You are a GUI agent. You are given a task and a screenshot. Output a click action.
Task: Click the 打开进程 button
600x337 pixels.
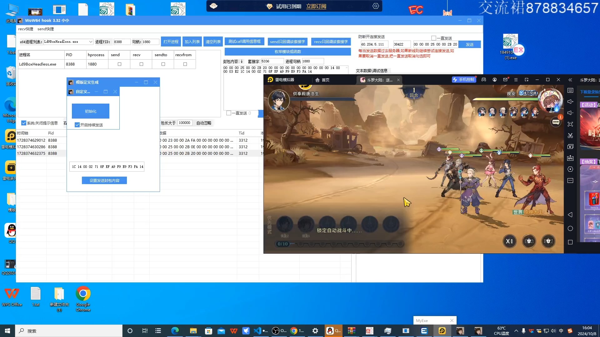pos(171,42)
